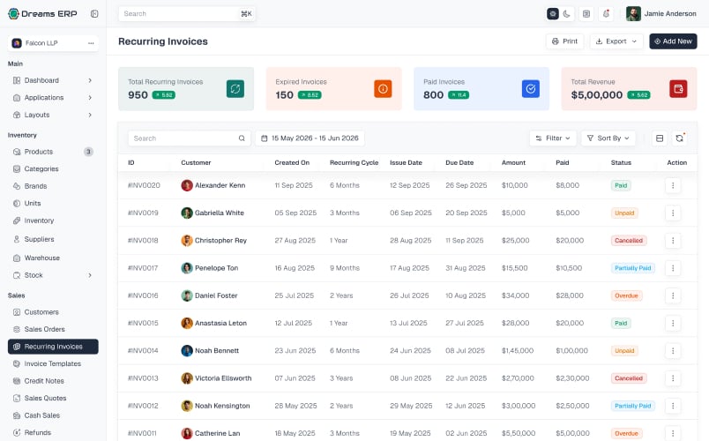Image resolution: width=709 pixels, height=441 pixels.
Task: Go to Sales Orders
Action: coord(53,329)
